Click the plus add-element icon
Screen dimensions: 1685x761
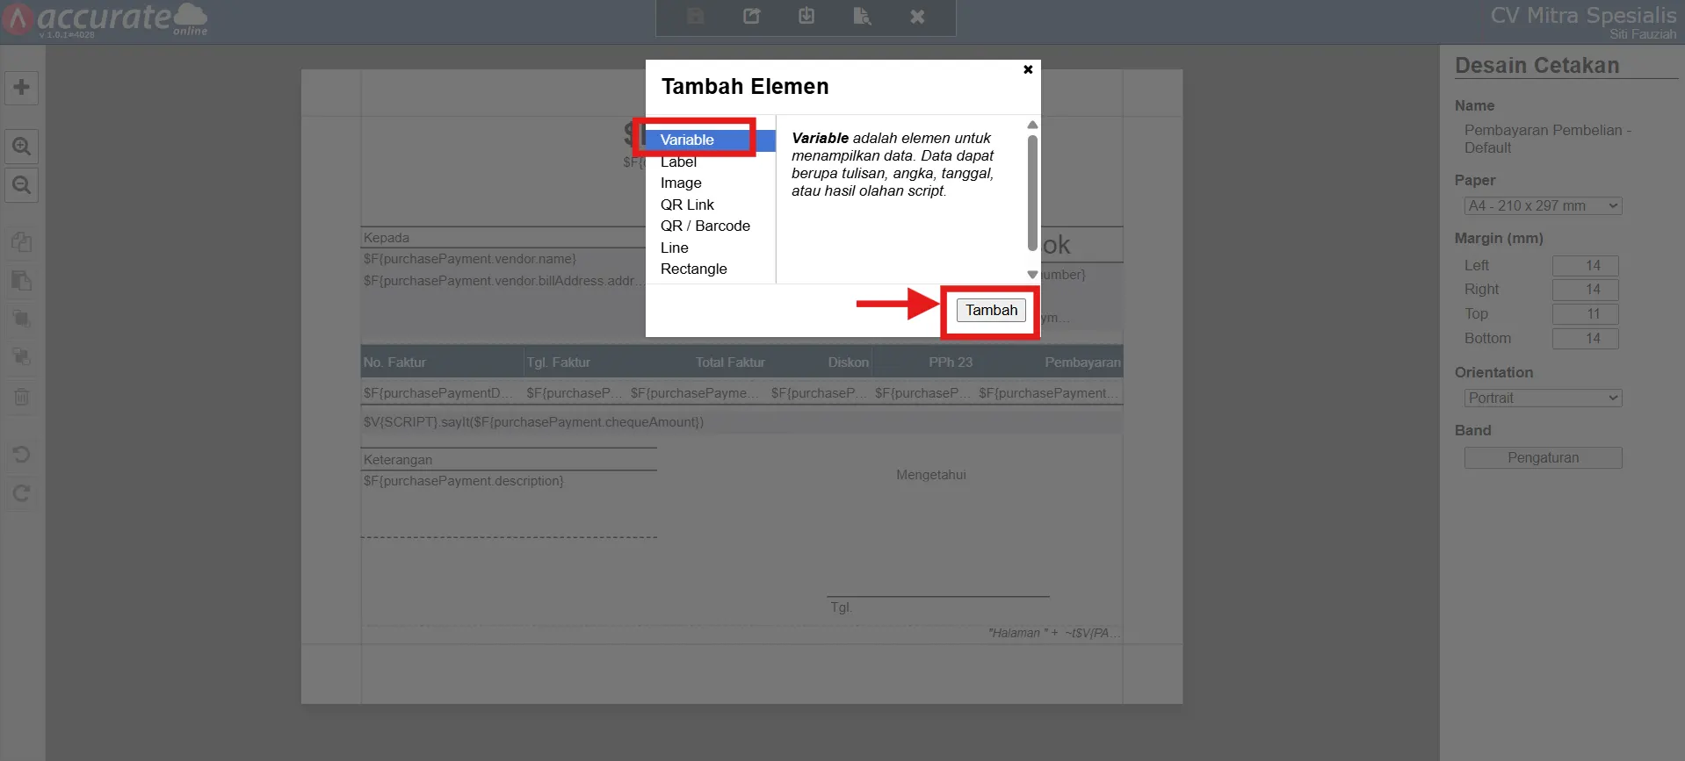(22, 88)
